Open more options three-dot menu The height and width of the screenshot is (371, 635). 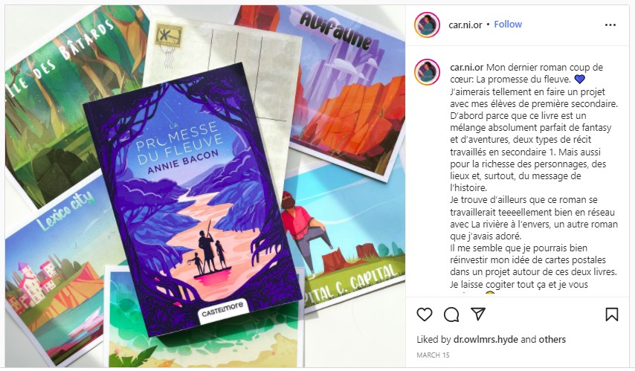click(x=610, y=25)
